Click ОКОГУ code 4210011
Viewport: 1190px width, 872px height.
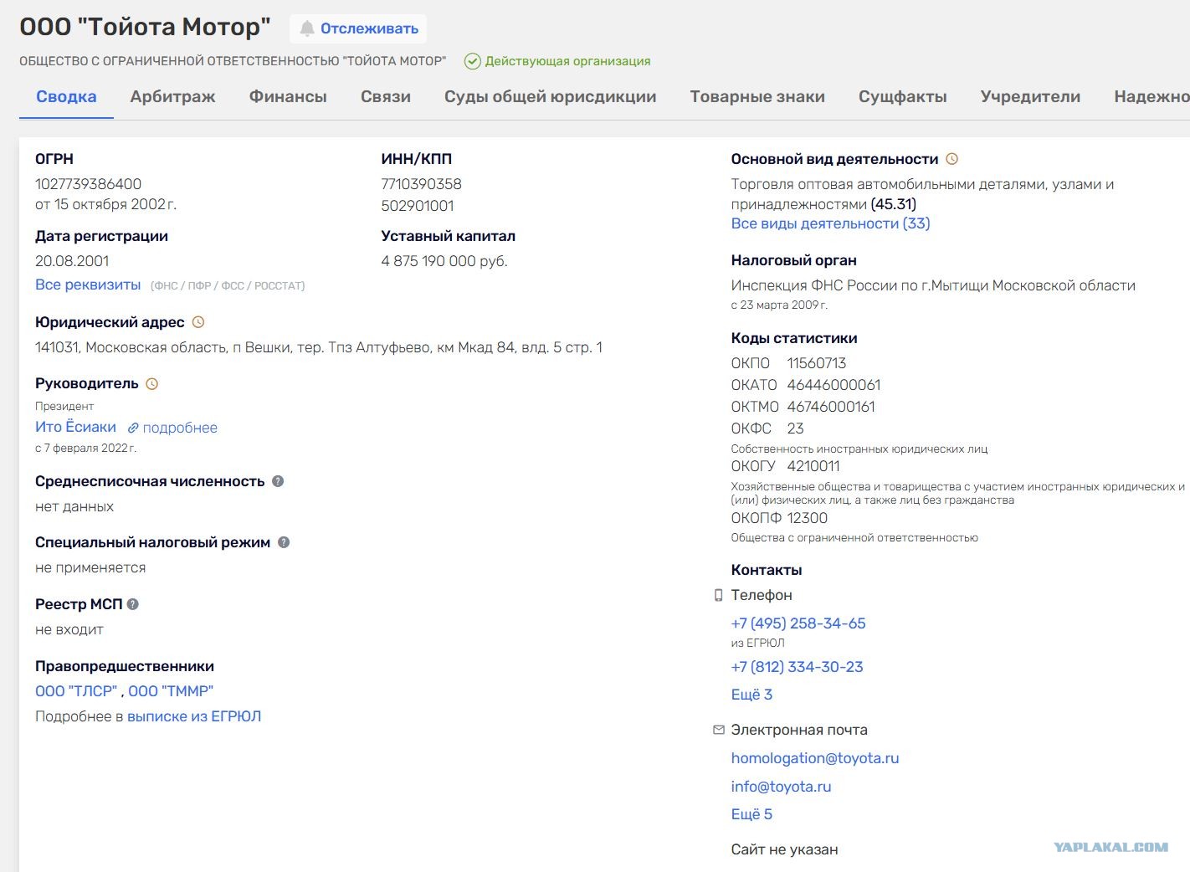coord(813,466)
